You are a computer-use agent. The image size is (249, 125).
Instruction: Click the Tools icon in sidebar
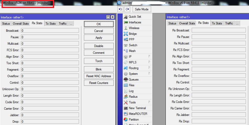tap(126, 102)
